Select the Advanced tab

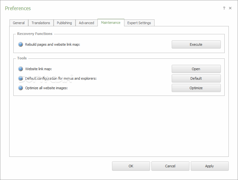pos(86,23)
